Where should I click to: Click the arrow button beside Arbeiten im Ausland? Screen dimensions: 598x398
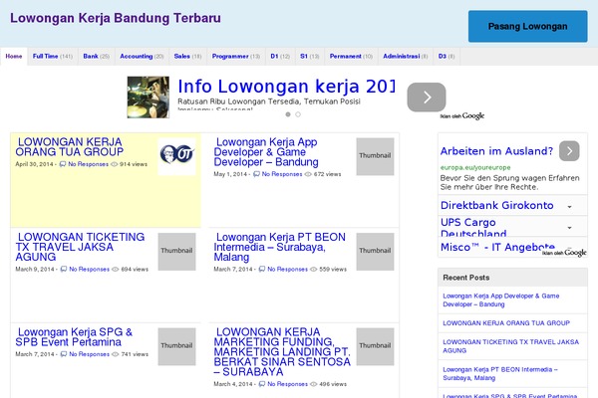click(x=569, y=151)
